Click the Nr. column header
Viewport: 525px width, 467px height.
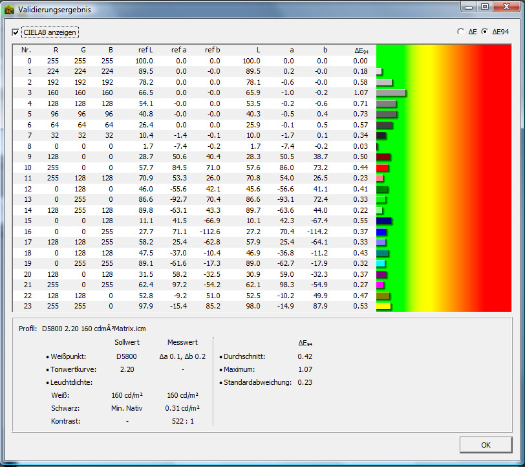26,50
